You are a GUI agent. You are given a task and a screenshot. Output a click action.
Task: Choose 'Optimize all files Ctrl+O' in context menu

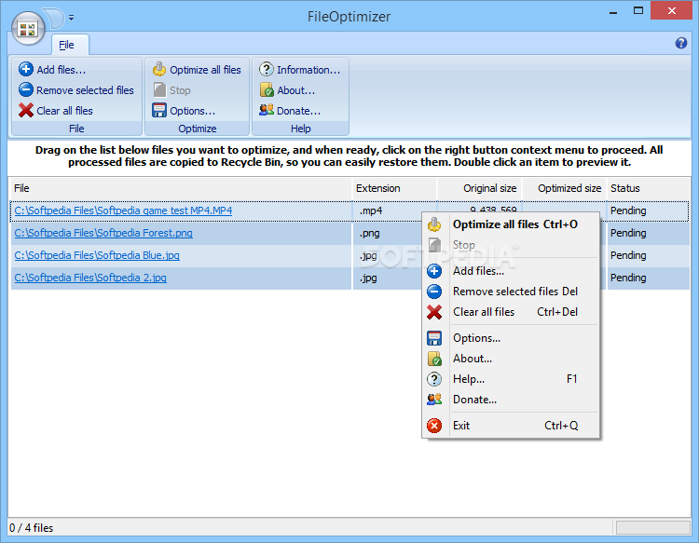pos(511,224)
